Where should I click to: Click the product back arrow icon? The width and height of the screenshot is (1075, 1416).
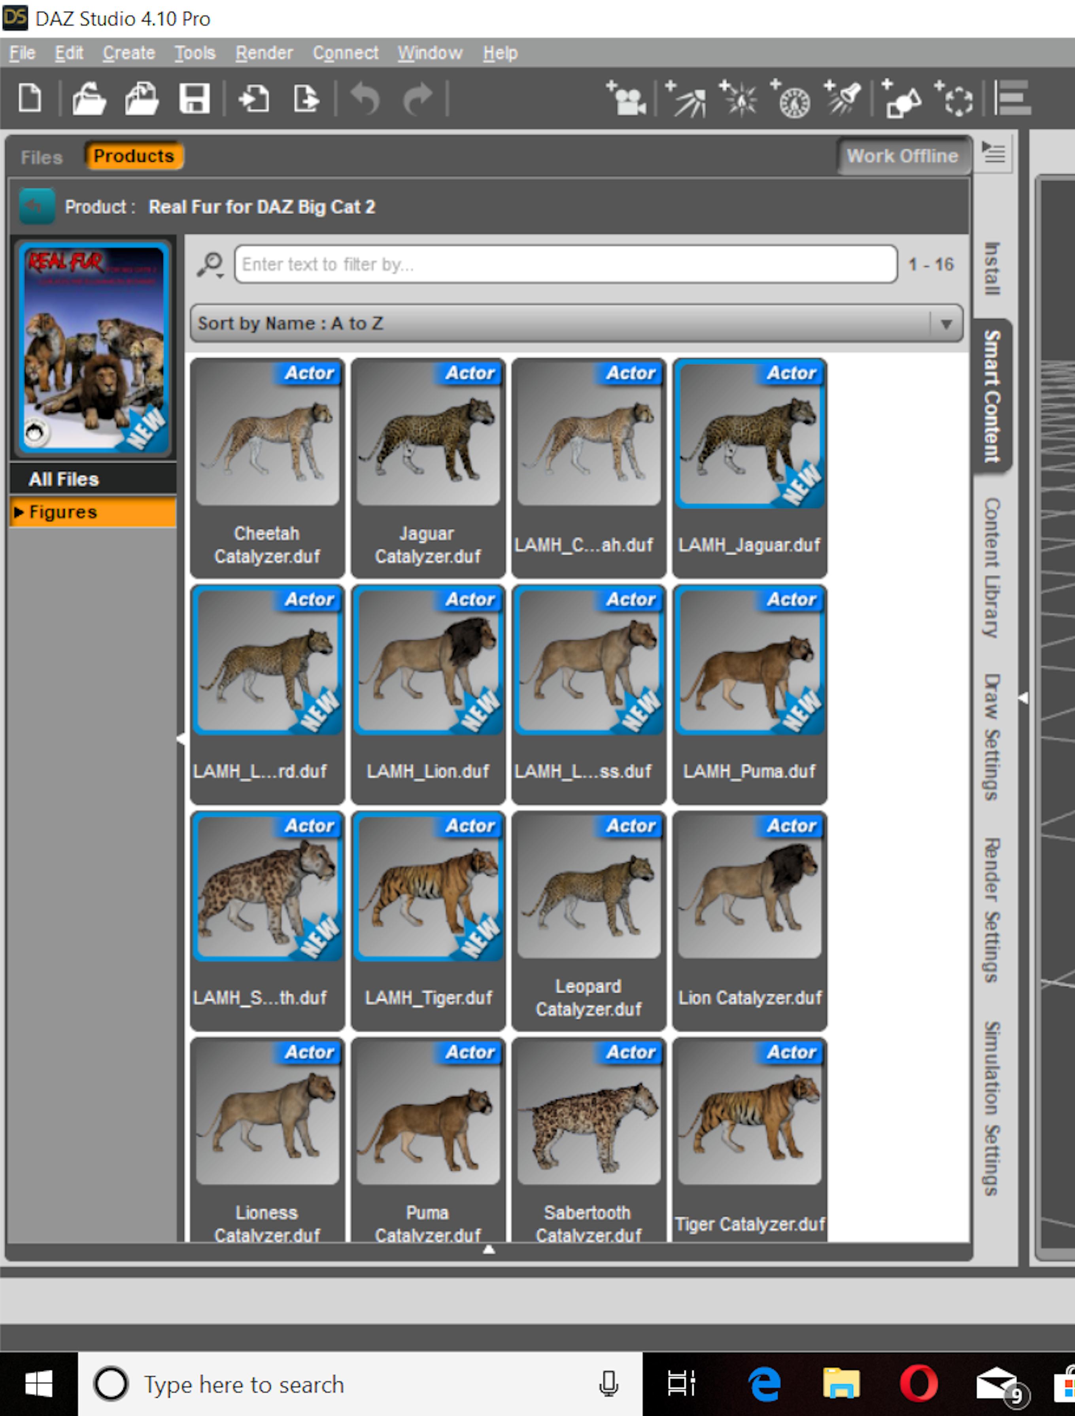pos(36,206)
